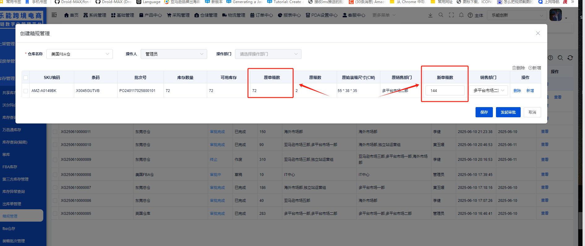Check the XG250610000008 row checkbox

pos(55,175)
